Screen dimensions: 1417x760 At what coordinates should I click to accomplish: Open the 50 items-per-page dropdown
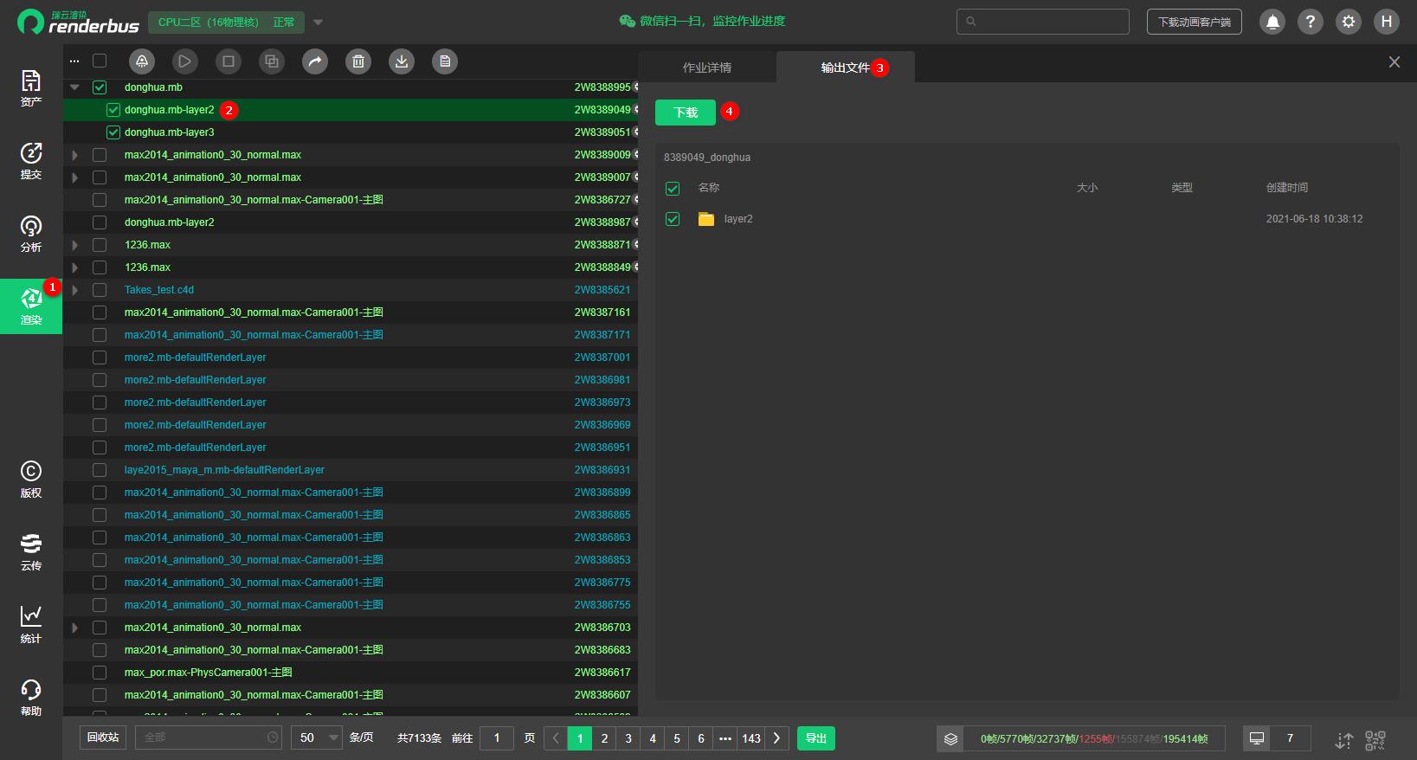click(317, 738)
